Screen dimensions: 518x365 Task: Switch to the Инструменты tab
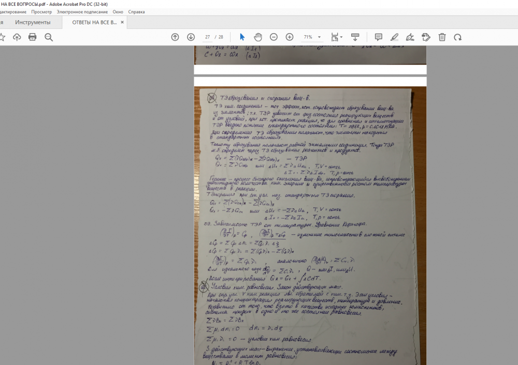(33, 22)
